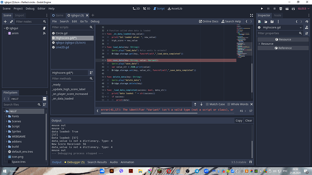Collapse the igbgui root node
This screenshot has width=312, height=175.
click(x=5, y=28)
